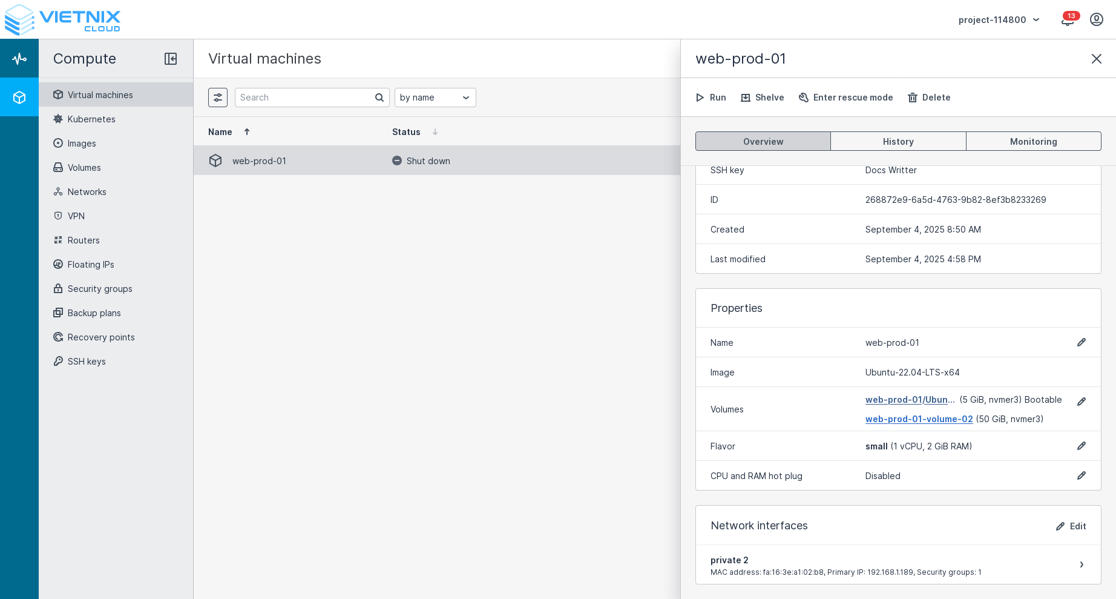This screenshot has width=1116, height=599.
Task: Select Kubernetes in the Compute sidebar
Action: point(91,119)
